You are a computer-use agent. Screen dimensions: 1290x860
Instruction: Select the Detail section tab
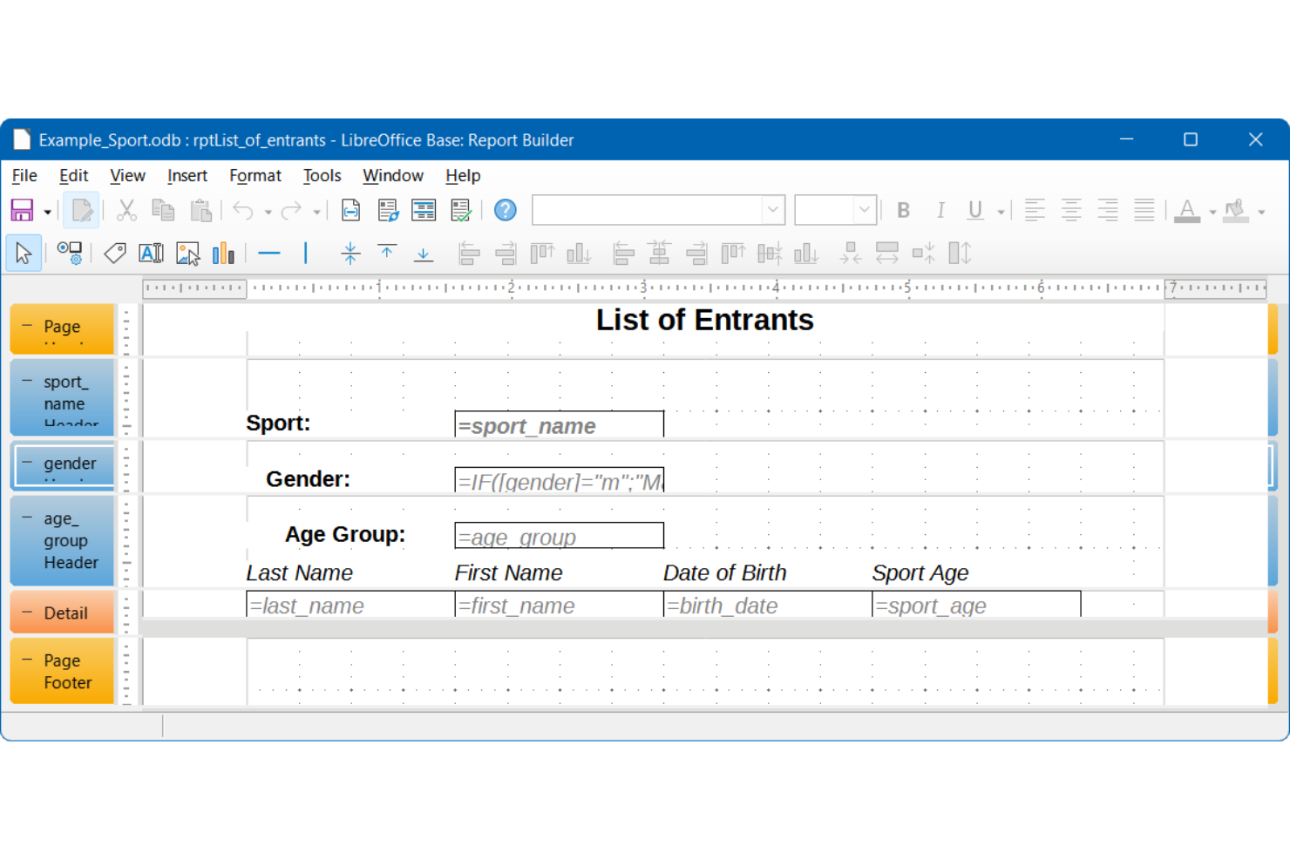[x=61, y=613]
